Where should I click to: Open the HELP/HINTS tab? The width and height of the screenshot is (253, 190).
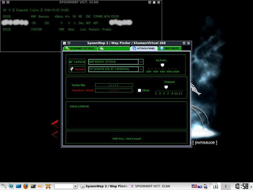point(170,48)
